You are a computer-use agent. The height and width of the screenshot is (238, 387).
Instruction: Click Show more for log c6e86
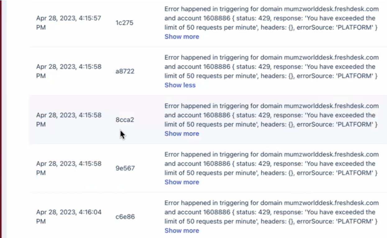click(x=182, y=231)
